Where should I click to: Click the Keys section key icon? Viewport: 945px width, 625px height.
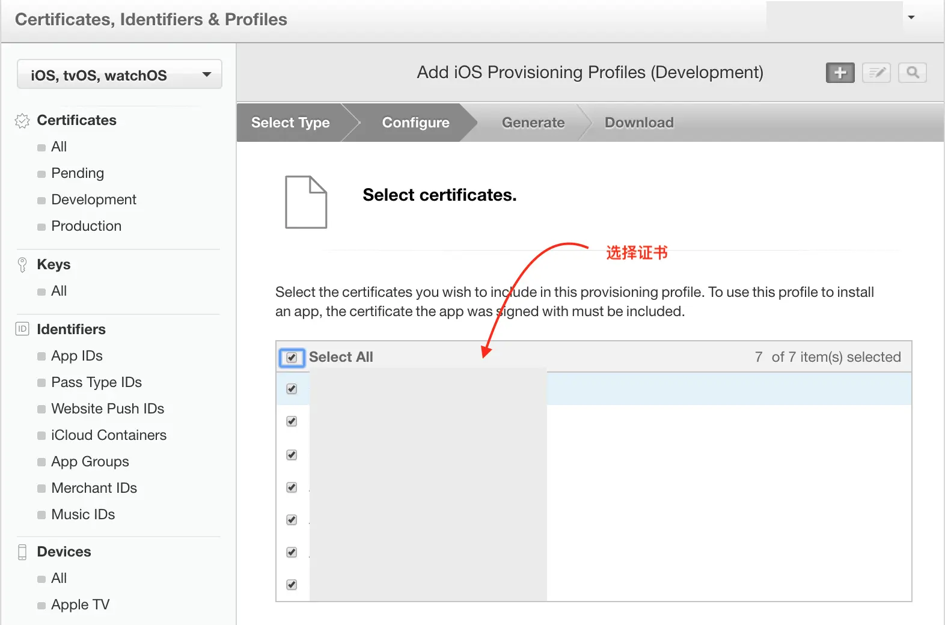click(x=22, y=265)
